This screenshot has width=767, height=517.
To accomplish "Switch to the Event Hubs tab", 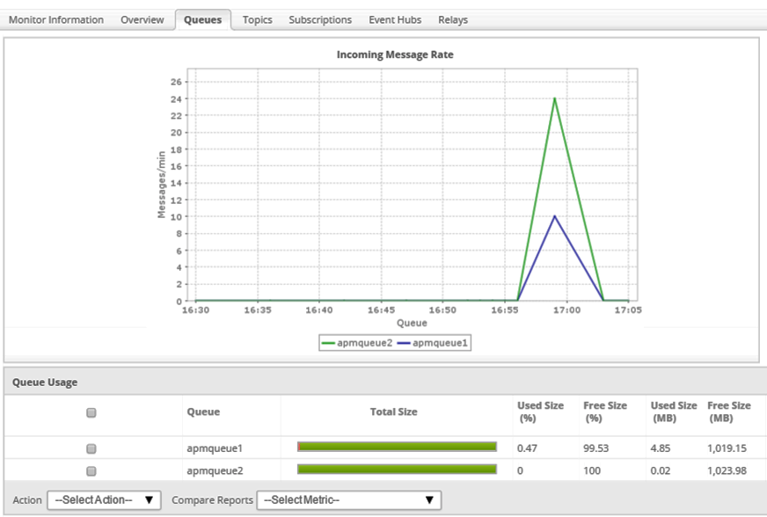I will tap(395, 20).
